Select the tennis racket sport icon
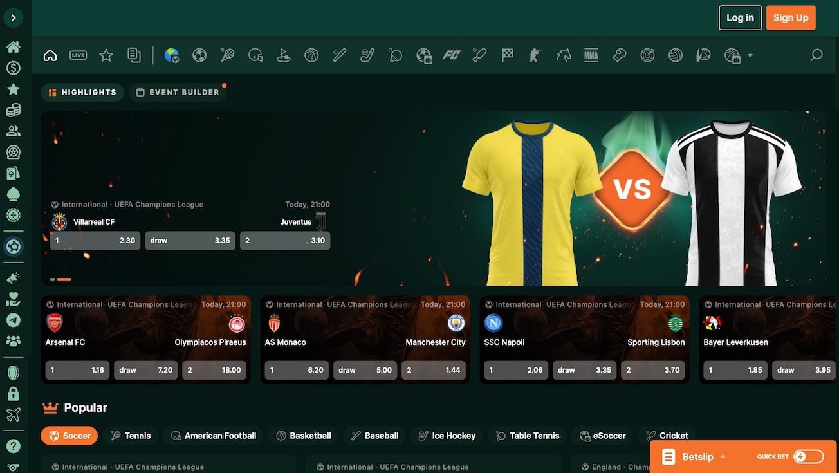The height and width of the screenshot is (473, 839). 227,55
